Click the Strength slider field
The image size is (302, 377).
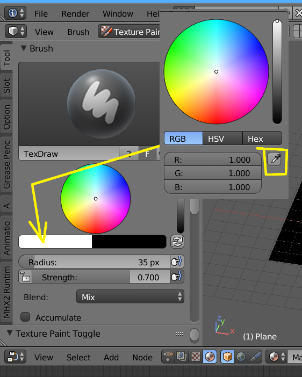tap(101, 277)
